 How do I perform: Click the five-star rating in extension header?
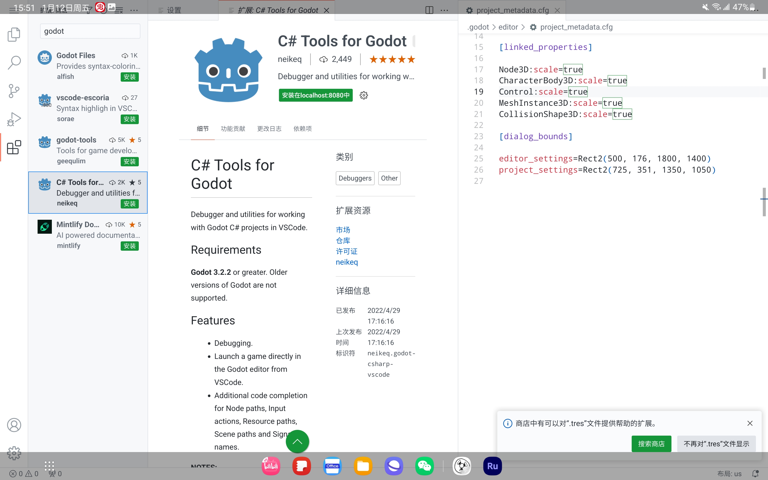[392, 59]
